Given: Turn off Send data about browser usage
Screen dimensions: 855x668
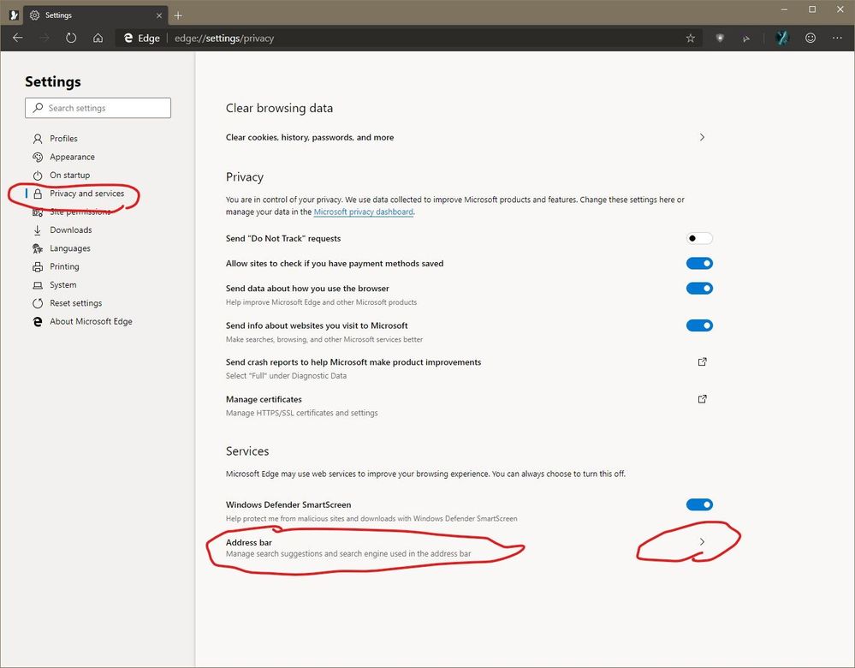Looking at the screenshot, I should (x=699, y=288).
